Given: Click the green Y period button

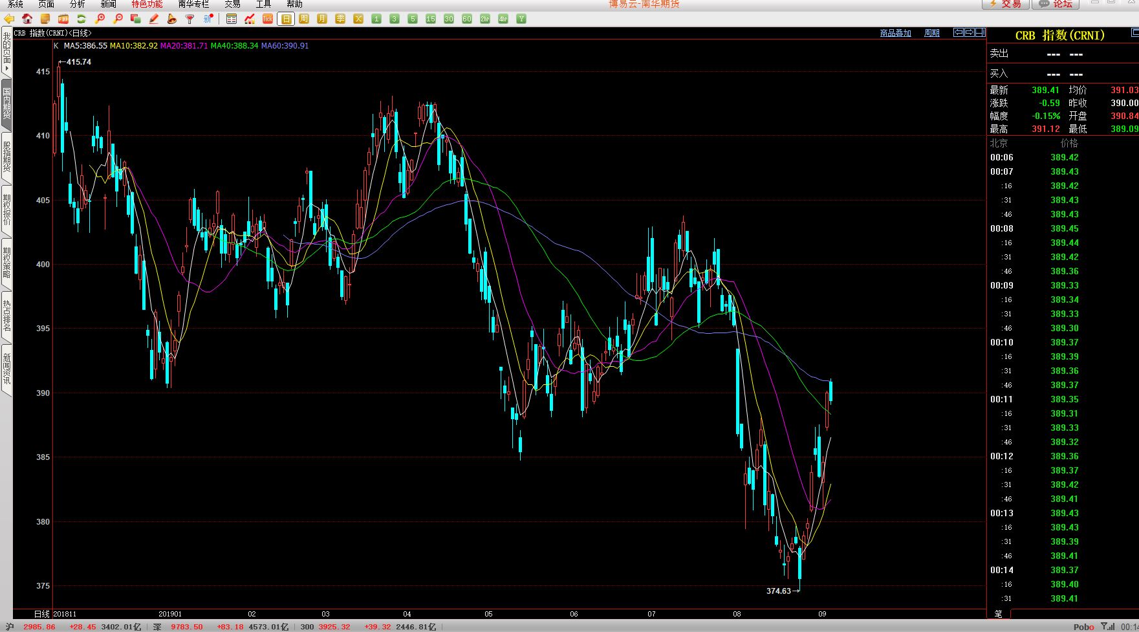Looking at the screenshot, I should 521,19.
